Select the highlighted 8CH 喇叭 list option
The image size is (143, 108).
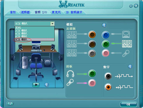point(35,40)
